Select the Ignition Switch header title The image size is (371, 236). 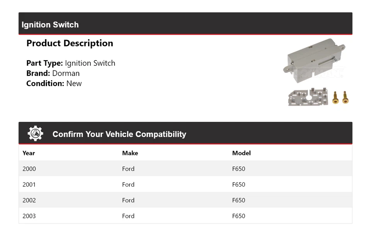(x=50, y=25)
